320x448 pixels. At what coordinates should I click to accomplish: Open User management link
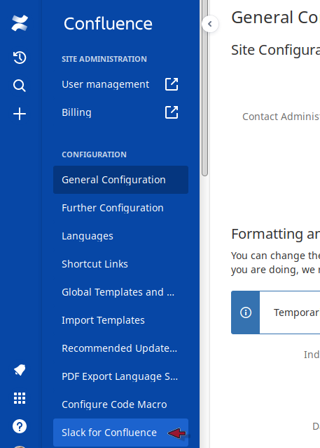pyautogui.click(x=106, y=84)
